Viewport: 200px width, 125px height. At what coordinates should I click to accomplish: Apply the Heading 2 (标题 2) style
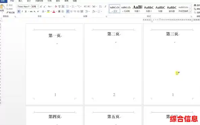pyautogui.click(x=149, y=9)
